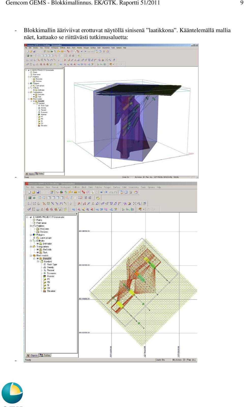Toggle OreSolids eye icon in the 3D-view window tree
This screenshot has width=244, height=407.
tap(34, 95)
